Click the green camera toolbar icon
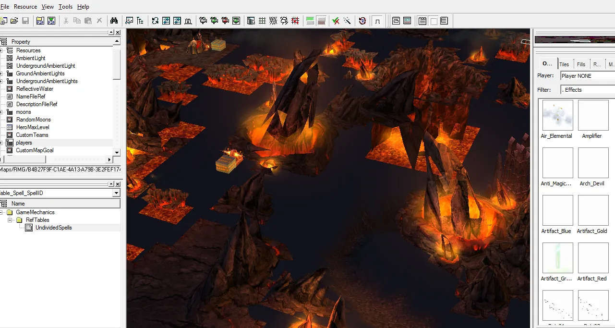This screenshot has width=615, height=328. [x=214, y=21]
